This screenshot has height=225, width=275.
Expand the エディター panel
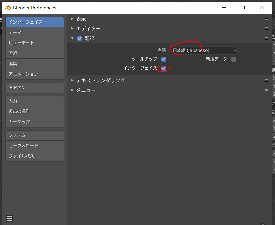72,28
